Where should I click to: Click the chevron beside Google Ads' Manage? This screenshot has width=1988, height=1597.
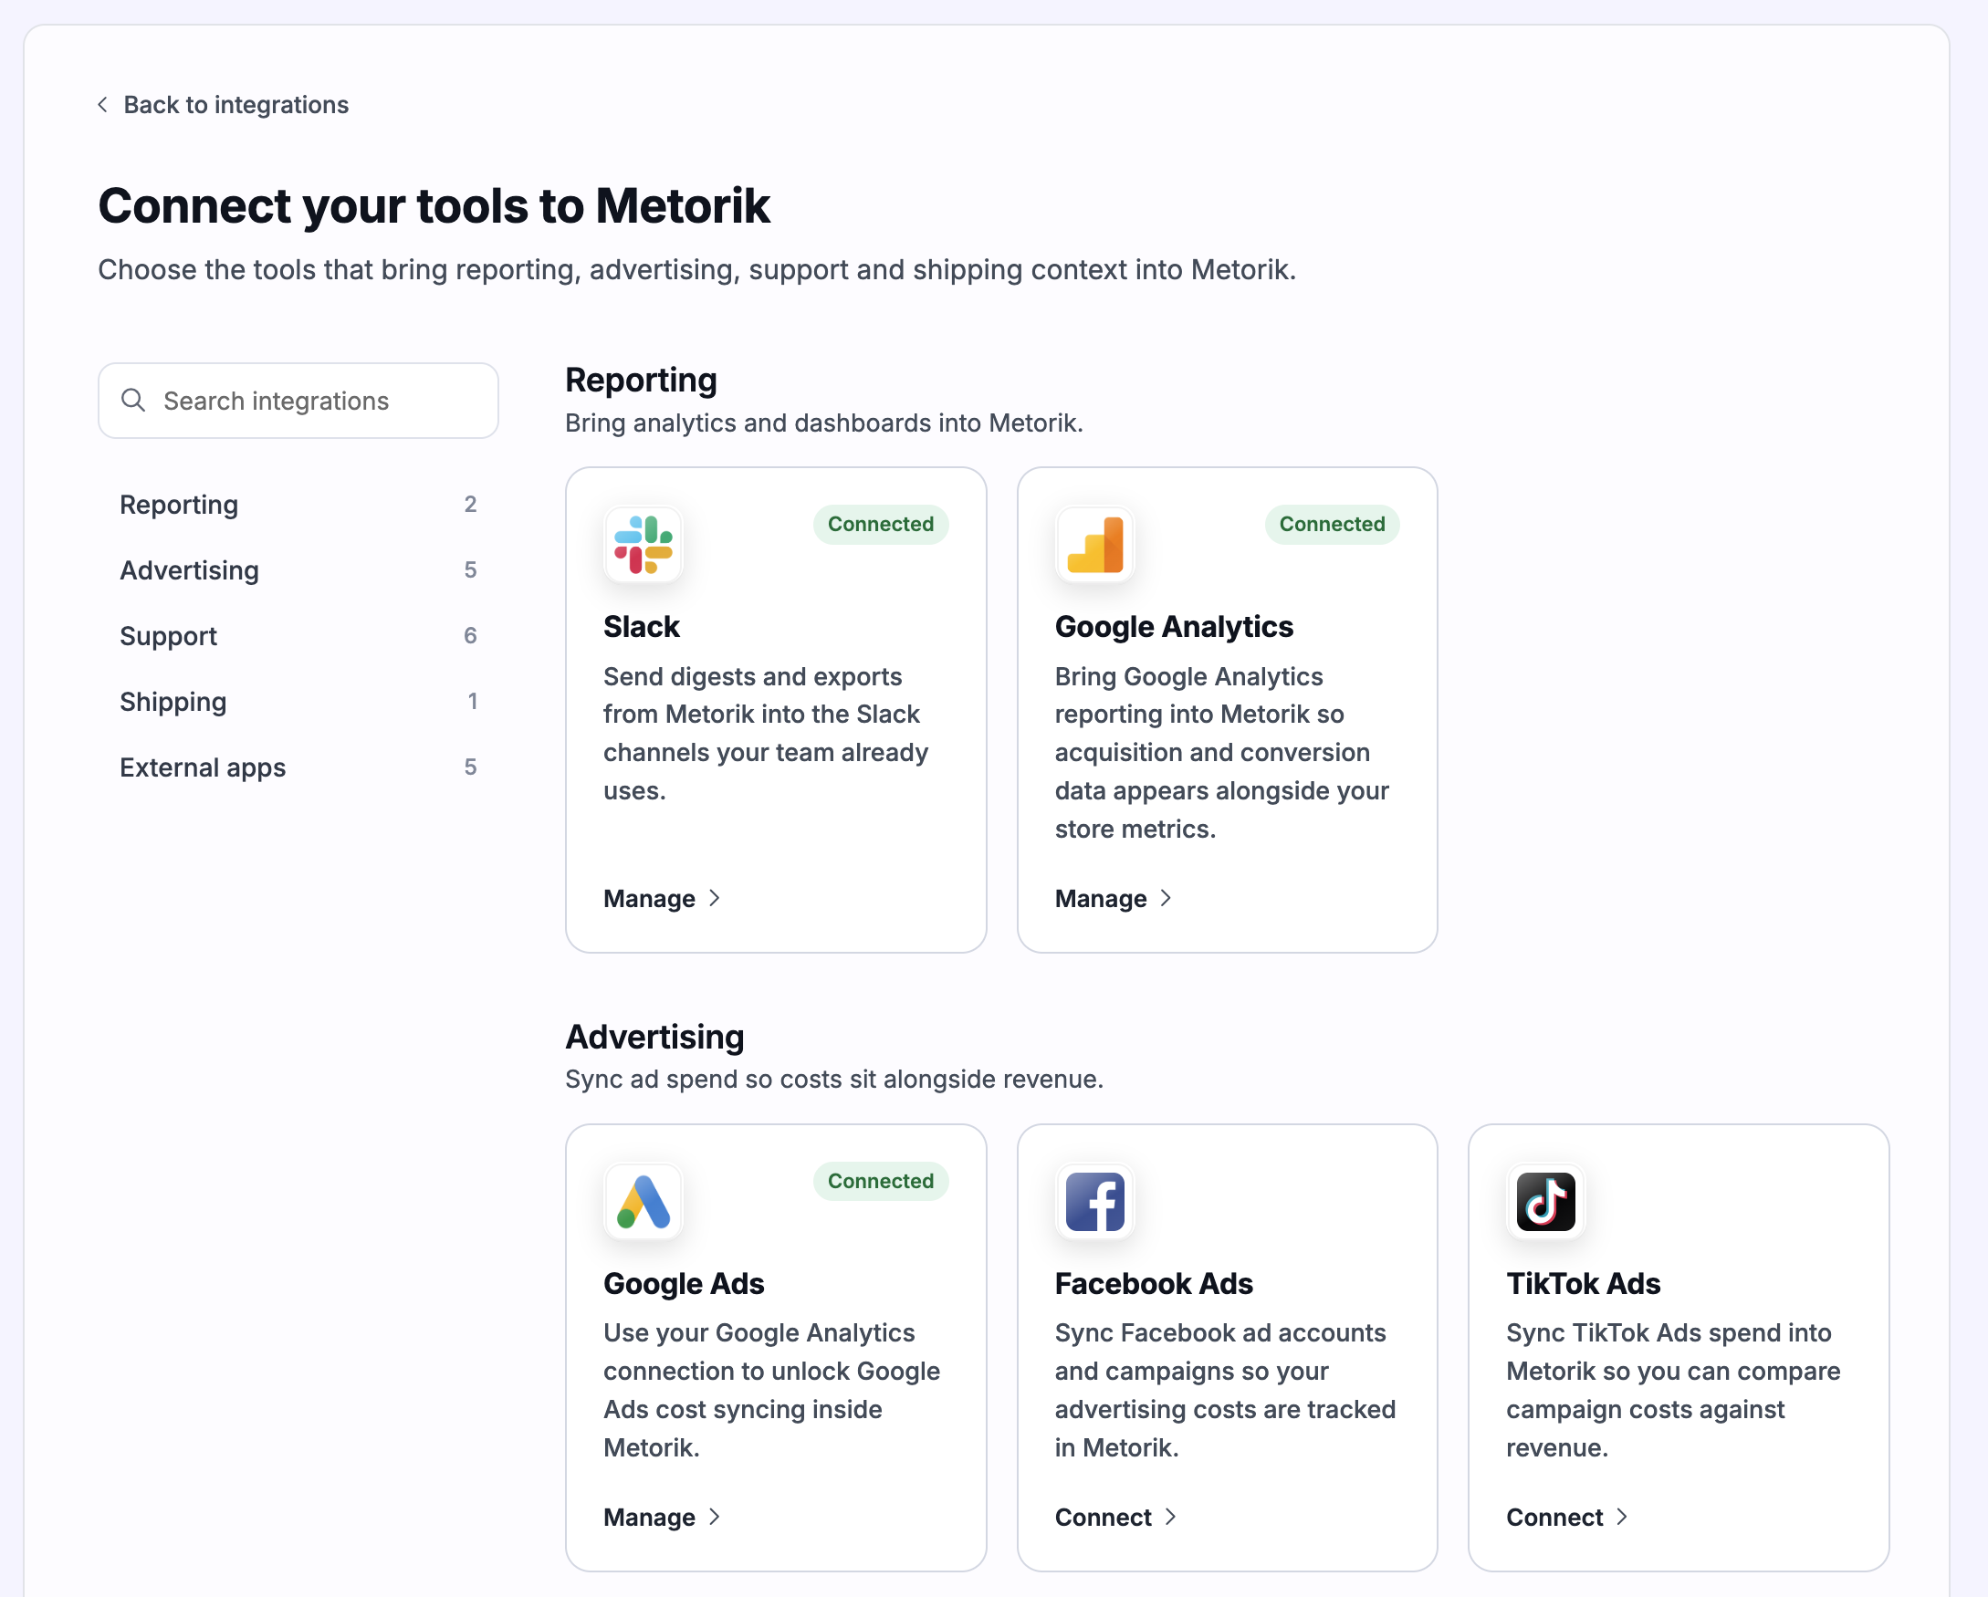[715, 1517]
